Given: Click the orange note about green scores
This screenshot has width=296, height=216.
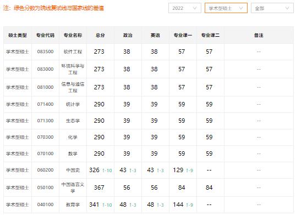Looking at the screenshot, I should coord(53,8).
